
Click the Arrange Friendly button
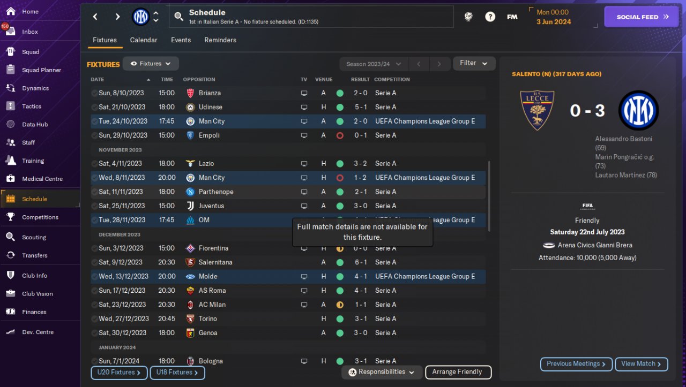[x=458, y=372]
